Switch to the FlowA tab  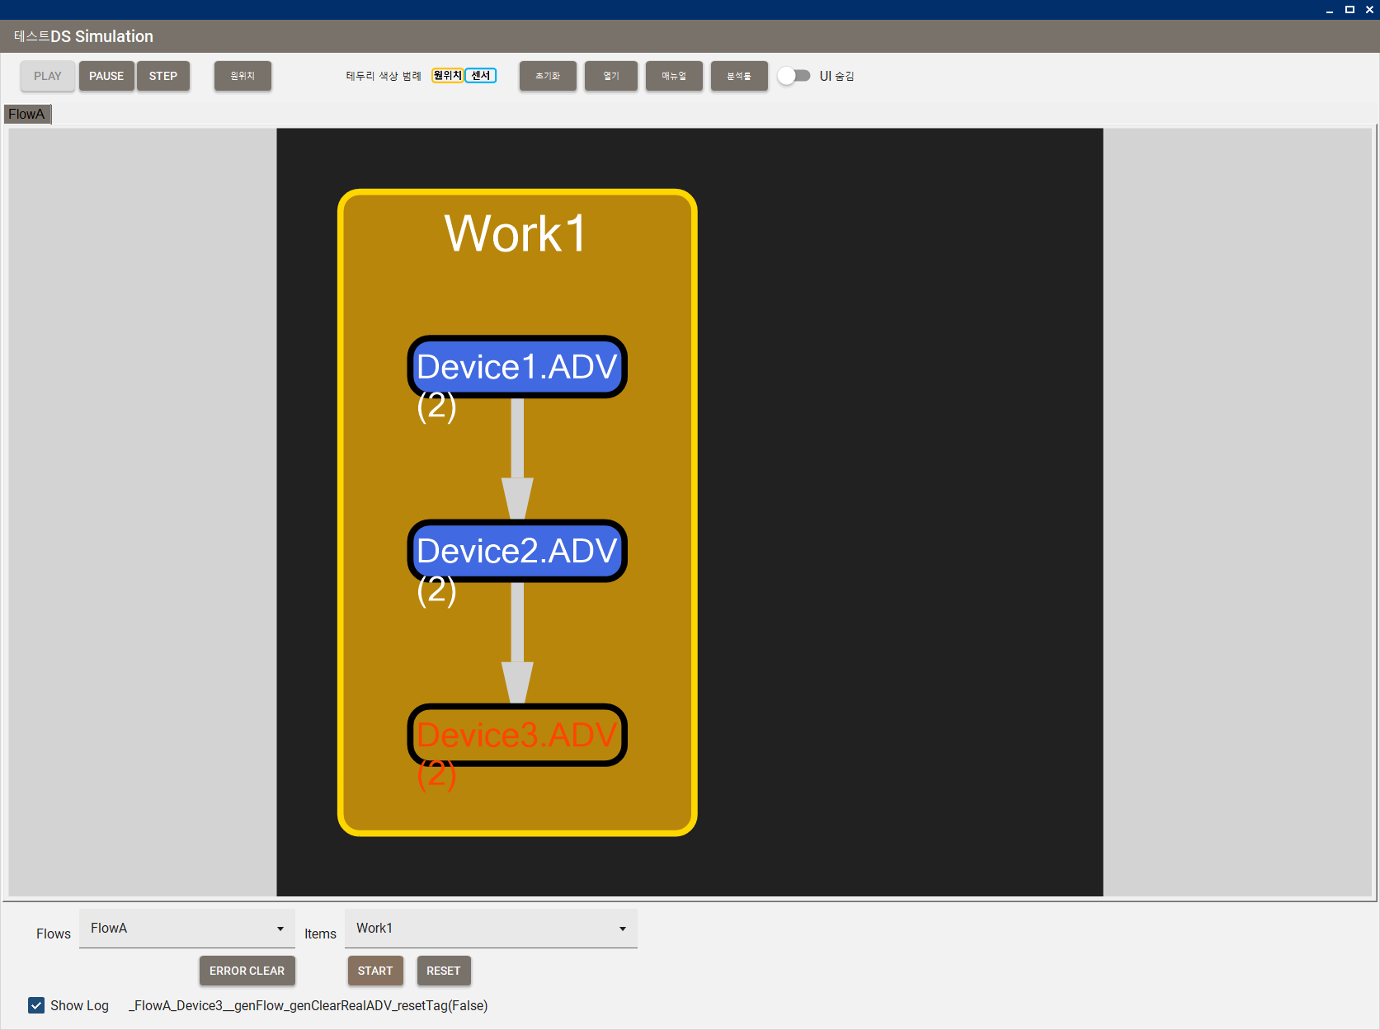point(27,114)
